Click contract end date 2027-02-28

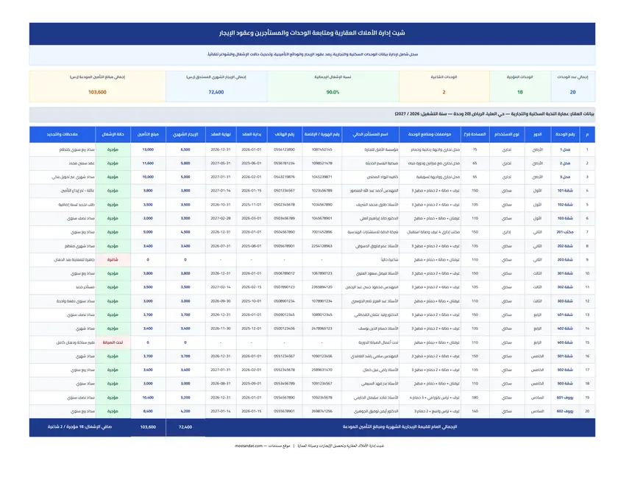click(221, 218)
